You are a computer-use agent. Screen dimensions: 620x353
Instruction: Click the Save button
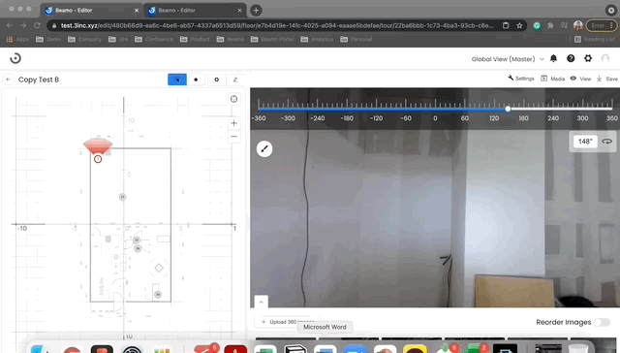point(607,79)
